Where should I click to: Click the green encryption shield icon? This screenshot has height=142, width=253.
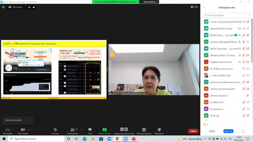pyautogui.click(x=3, y=7)
